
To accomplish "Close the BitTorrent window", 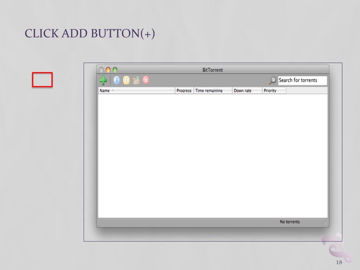I will click(x=101, y=70).
